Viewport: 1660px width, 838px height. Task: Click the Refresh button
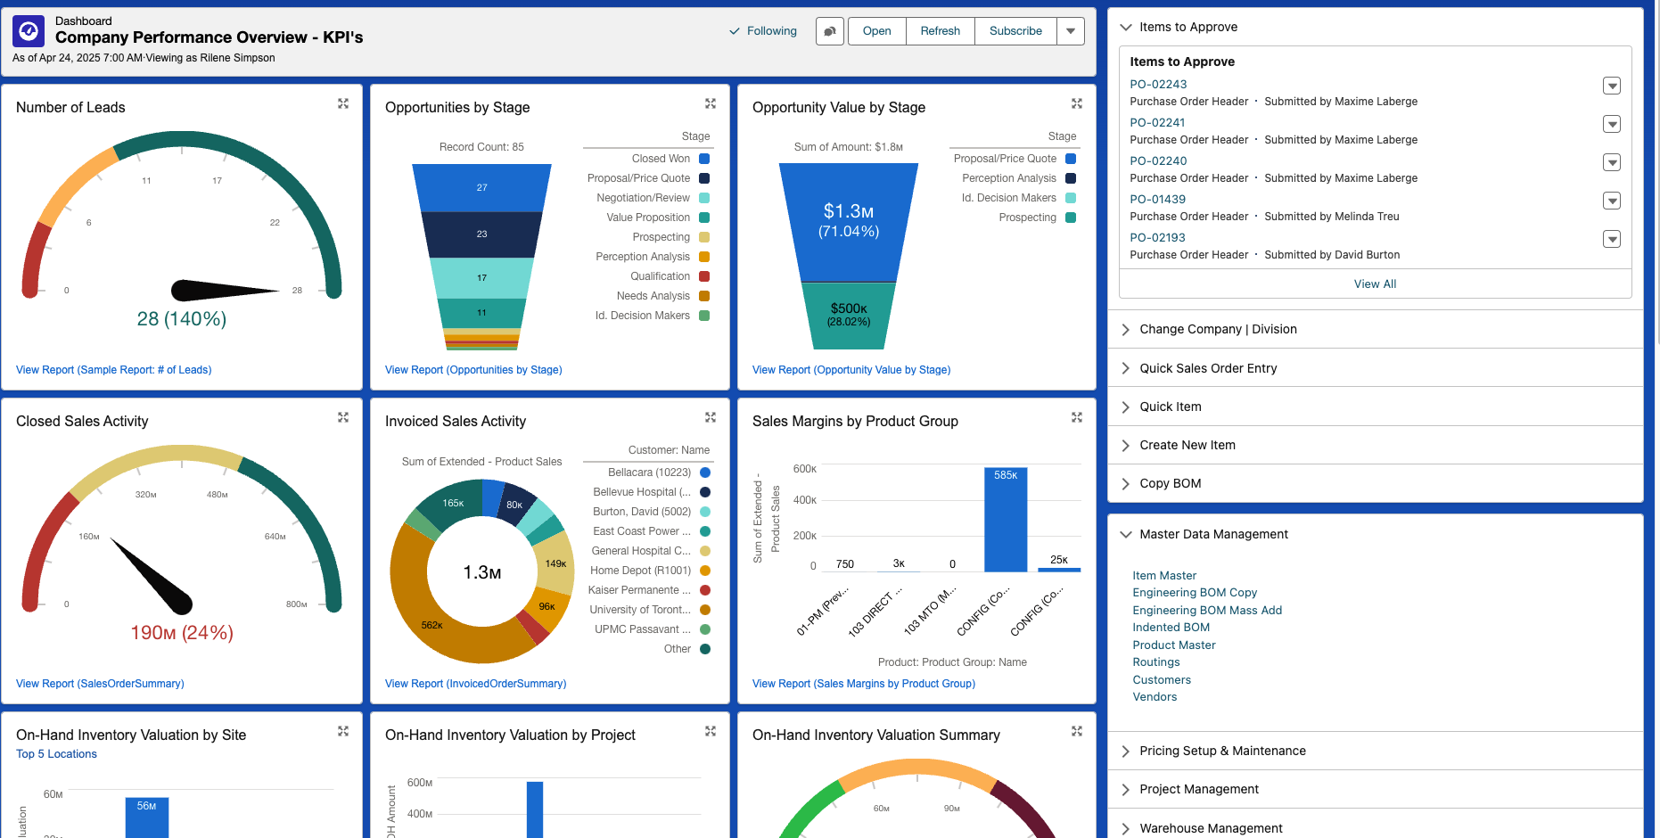coord(940,31)
